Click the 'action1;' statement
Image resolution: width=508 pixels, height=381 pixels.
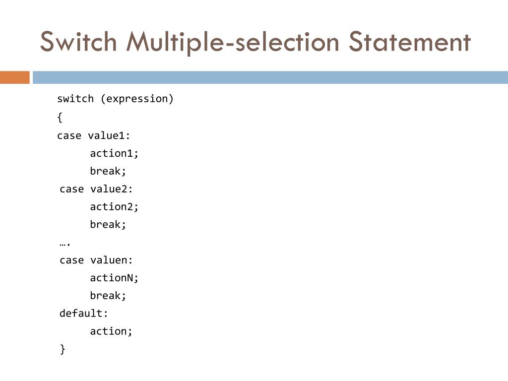coord(114,153)
